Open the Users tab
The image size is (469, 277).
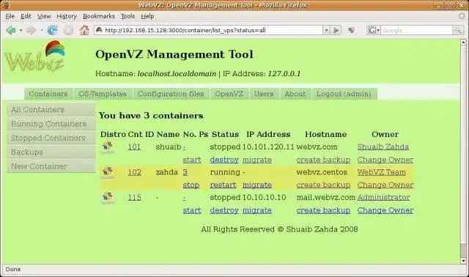(264, 94)
